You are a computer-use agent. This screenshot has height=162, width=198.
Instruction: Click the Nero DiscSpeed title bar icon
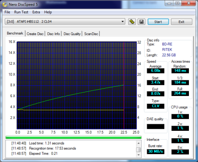pos(5,4)
